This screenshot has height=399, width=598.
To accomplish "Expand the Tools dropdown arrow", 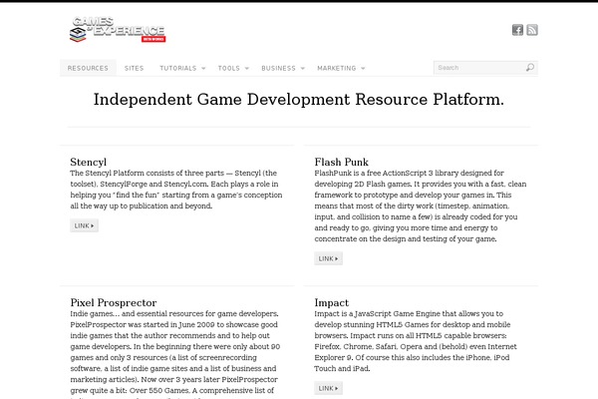I will (x=247, y=69).
